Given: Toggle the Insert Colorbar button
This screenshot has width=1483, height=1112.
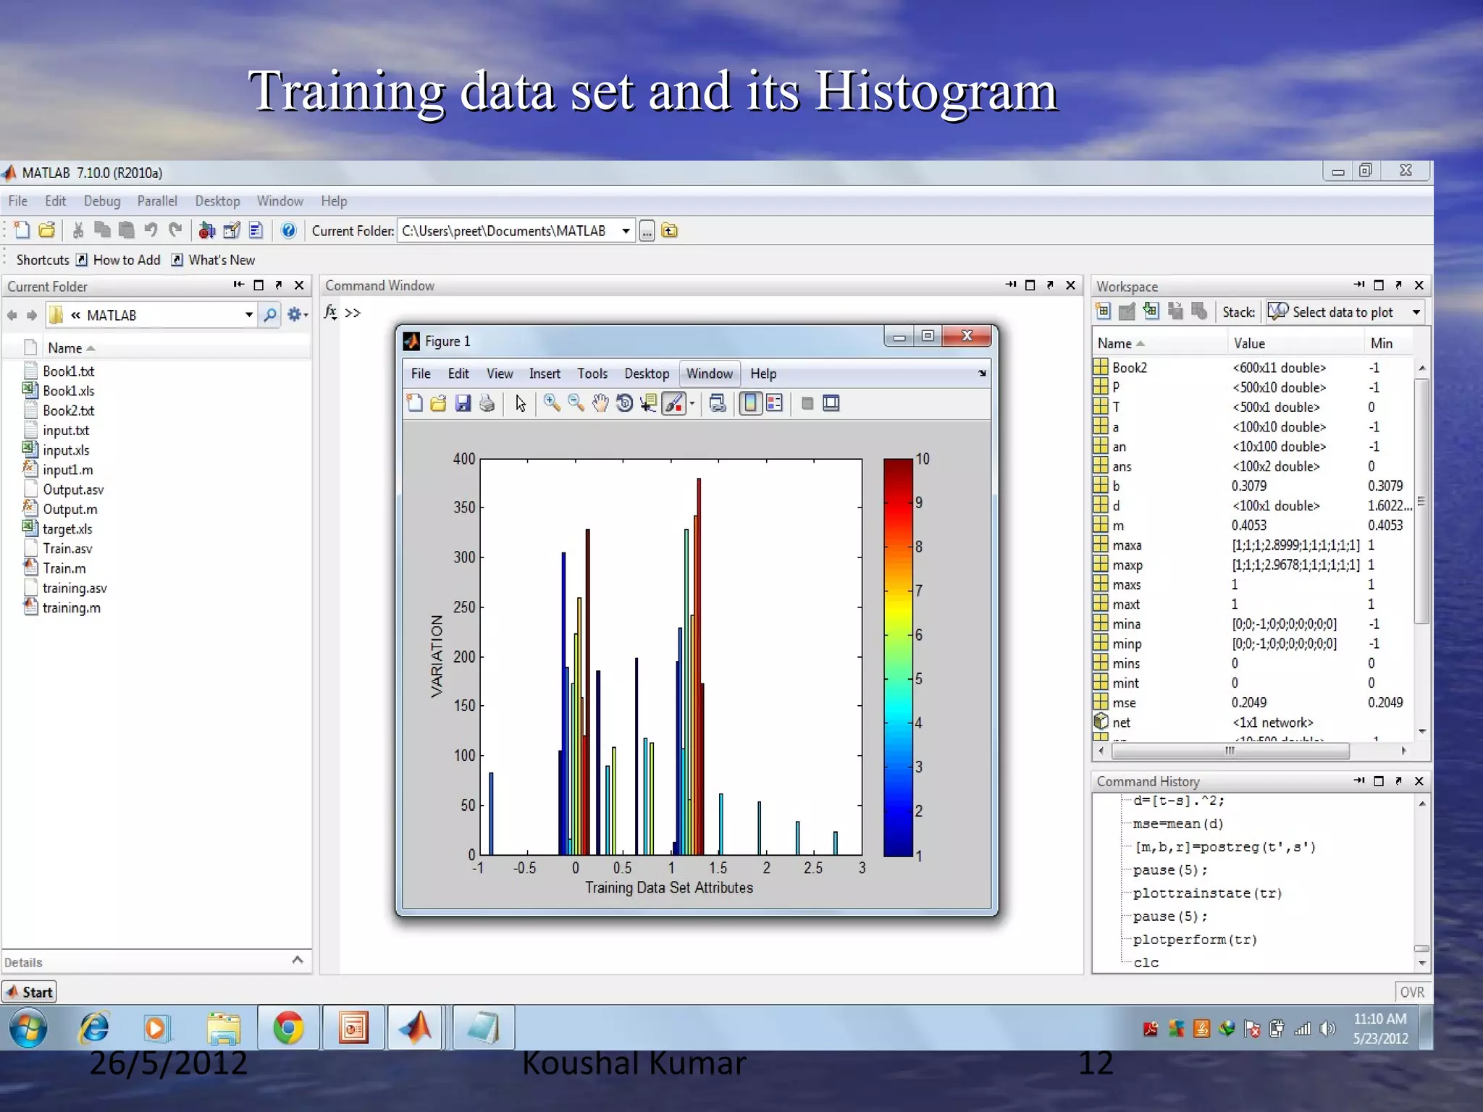Looking at the screenshot, I should (x=751, y=403).
